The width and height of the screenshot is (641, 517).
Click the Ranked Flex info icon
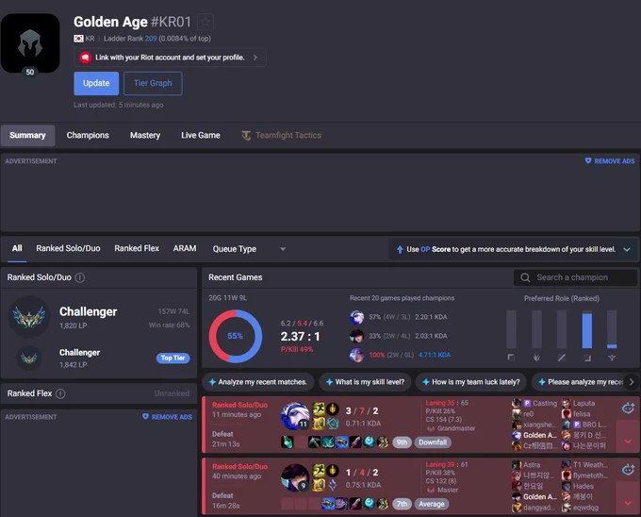(x=60, y=394)
